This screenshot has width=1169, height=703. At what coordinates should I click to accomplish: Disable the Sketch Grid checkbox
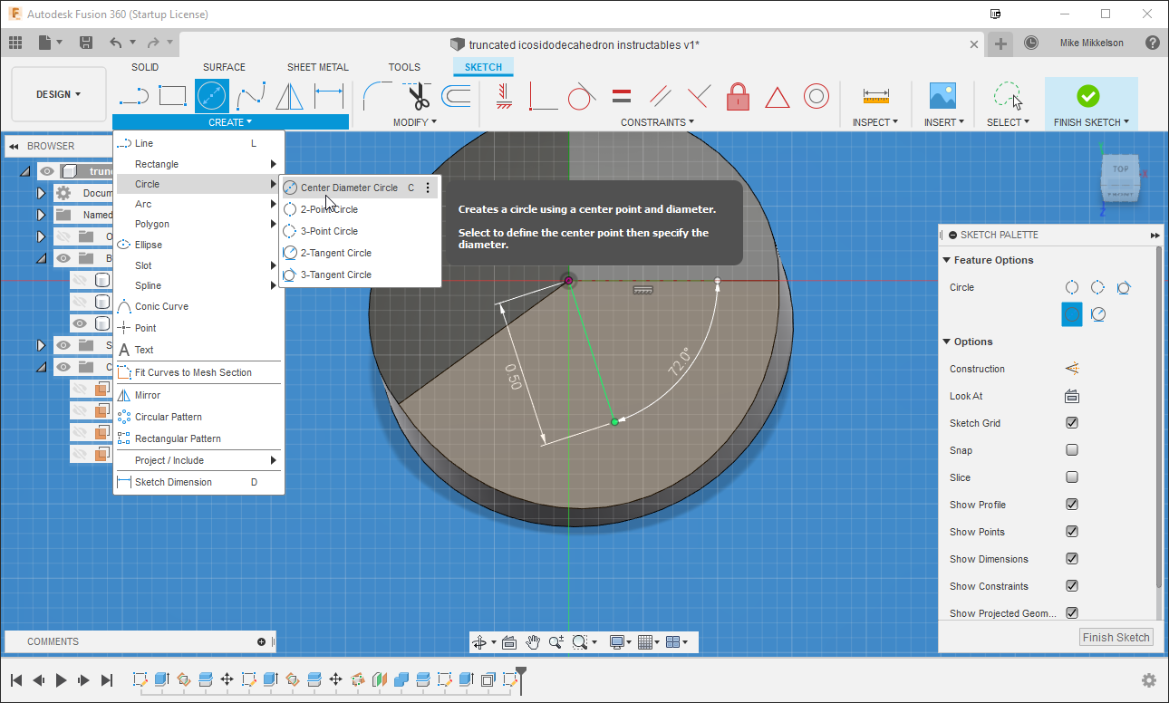(x=1072, y=423)
